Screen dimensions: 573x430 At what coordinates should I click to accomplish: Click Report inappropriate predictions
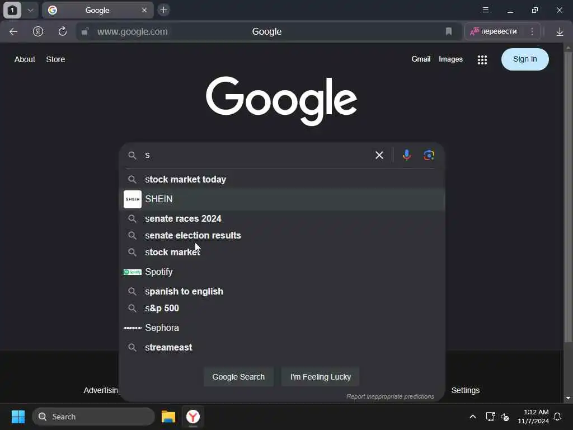click(x=390, y=397)
